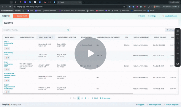This screenshot has height=107, width=181.
Task: Bookmark this page with the star icon
Action: coord(124,7)
